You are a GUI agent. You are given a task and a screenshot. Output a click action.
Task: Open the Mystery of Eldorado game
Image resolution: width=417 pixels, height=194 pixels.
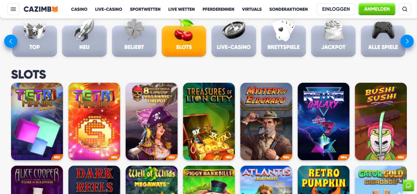266,122
